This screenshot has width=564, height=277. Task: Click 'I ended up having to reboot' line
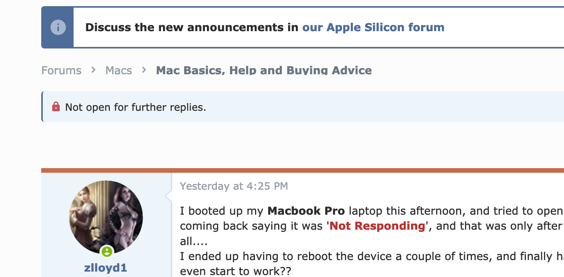click(x=347, y=256)
